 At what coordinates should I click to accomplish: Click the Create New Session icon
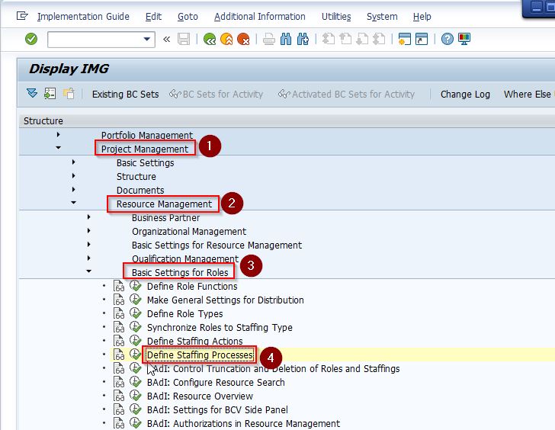tap(405, 39)
